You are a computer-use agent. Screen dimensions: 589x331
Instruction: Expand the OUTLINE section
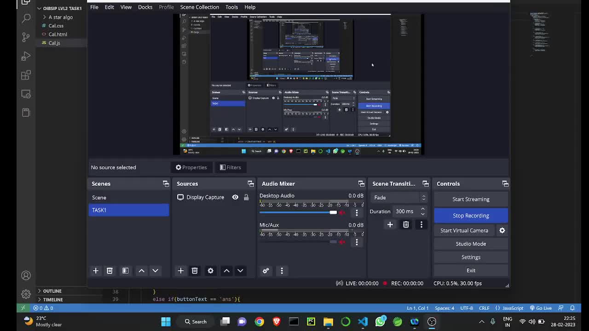coord(52,291)
